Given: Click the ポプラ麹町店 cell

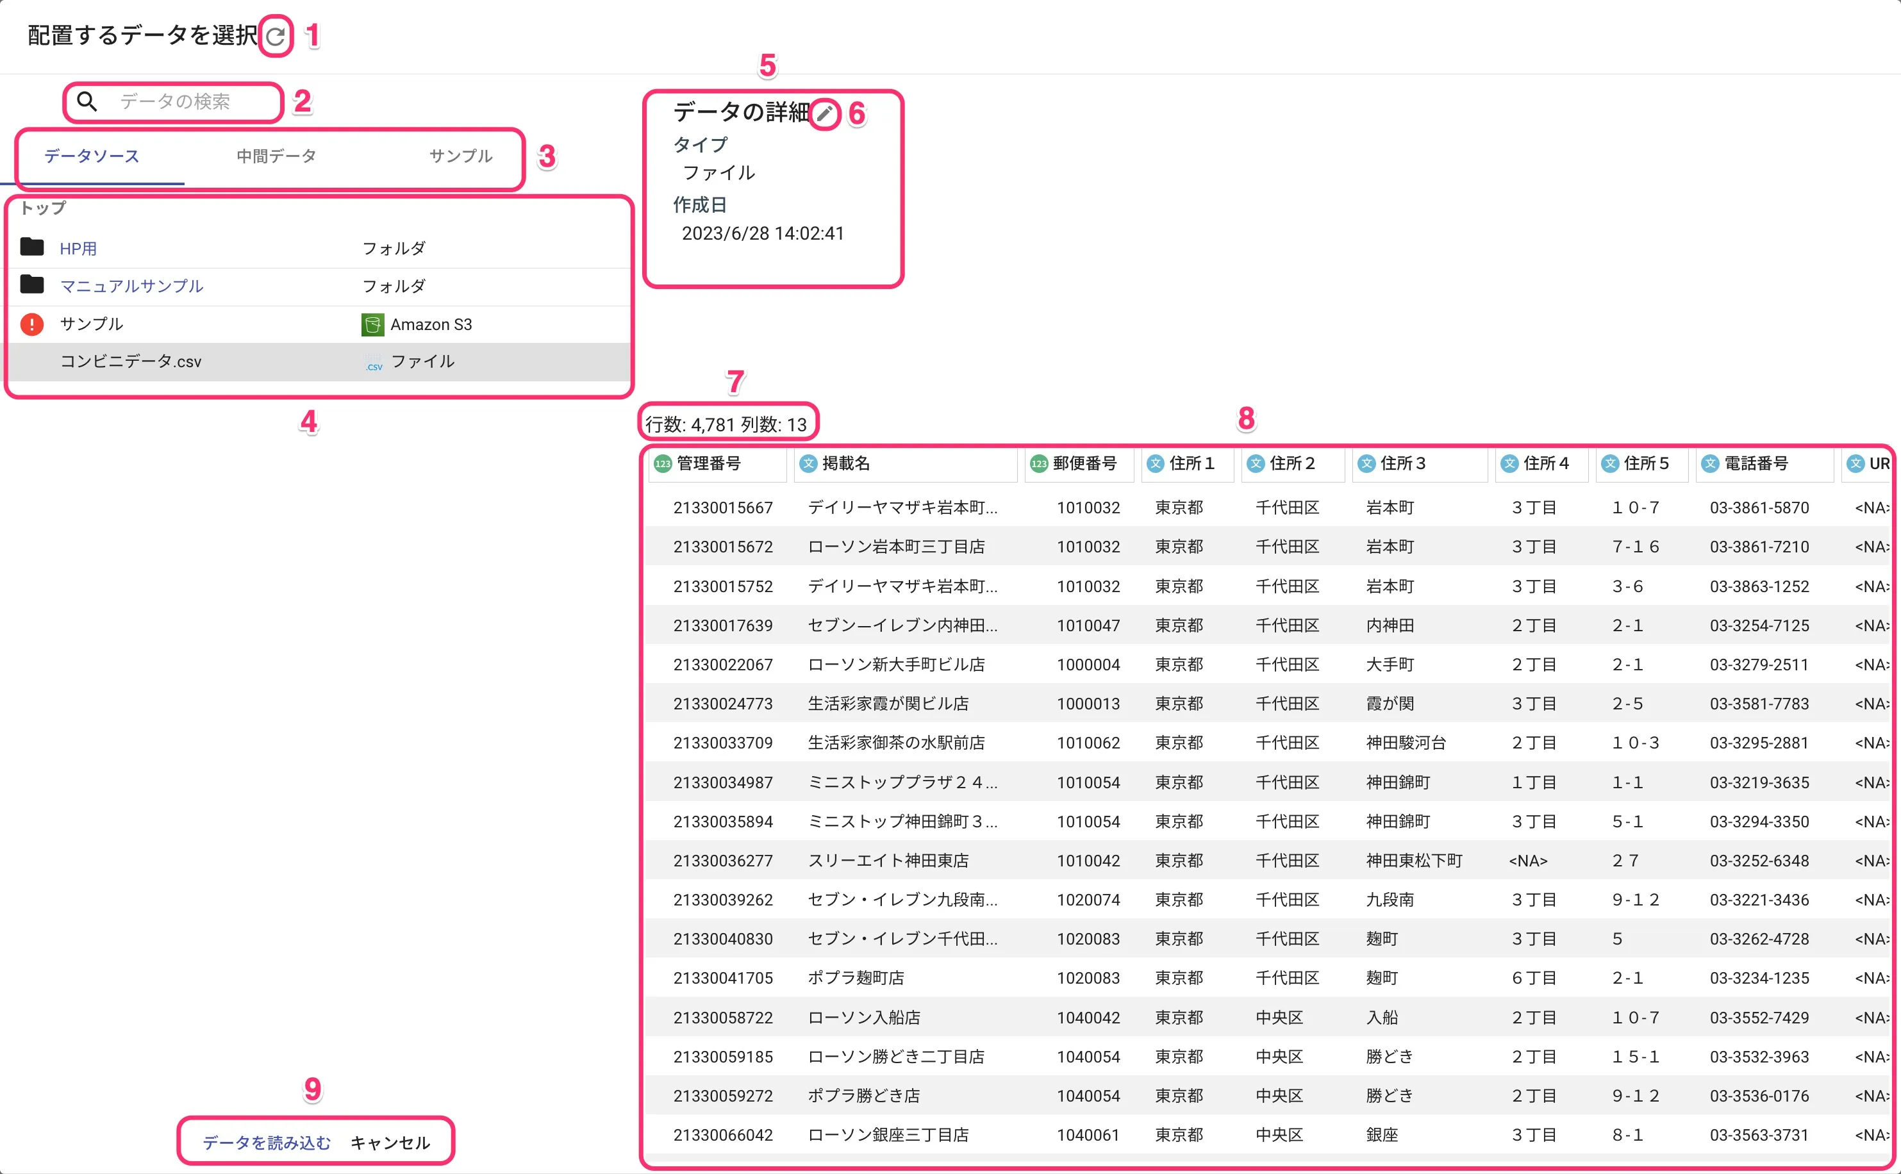Looking at the screenshot, I should pos(856,979).
